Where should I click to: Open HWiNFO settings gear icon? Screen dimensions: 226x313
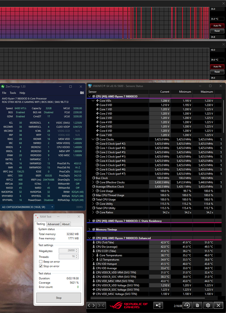pyautogui.click(x=208, y=305)
